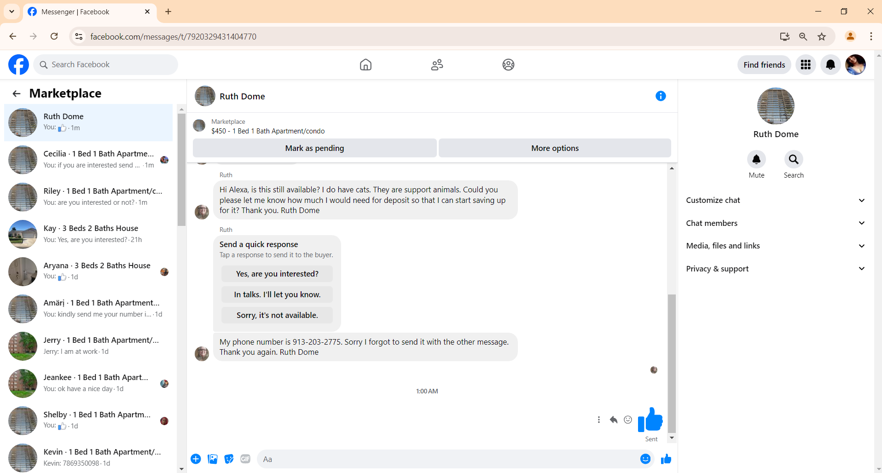The image size is (882, 473).
Task: Open Riley's apartment conversation
Action: pyautogui.click(x=88, y=197)
